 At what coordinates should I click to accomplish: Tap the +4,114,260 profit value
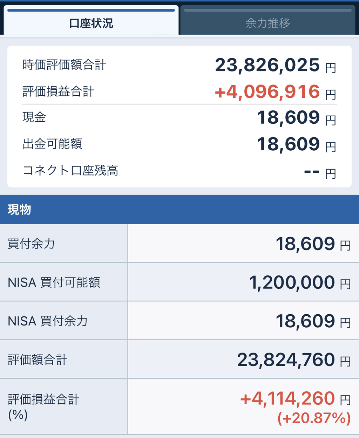click(287, 398)
